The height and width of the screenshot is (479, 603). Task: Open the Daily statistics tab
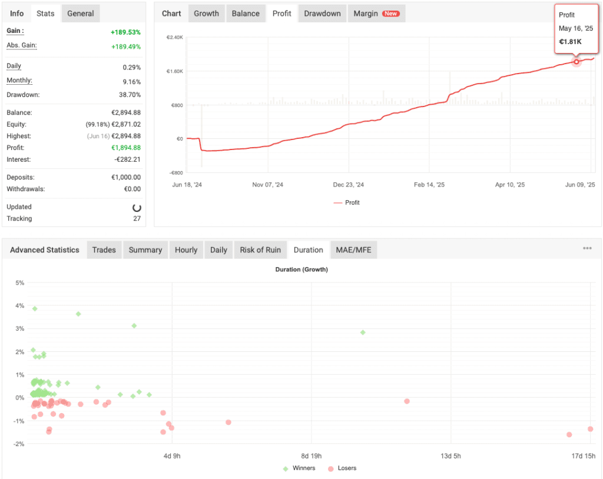[218, 250]
